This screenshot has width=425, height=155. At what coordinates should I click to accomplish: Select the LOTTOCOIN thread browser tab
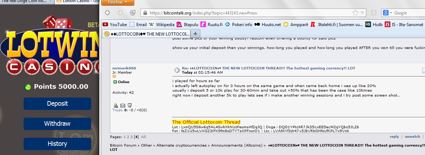pos(146,33)
